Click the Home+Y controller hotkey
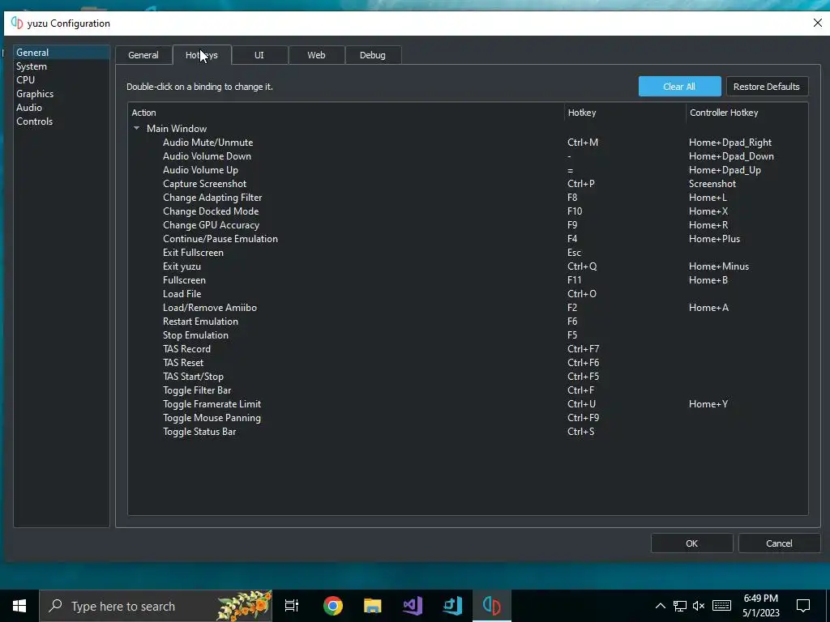 (708, 403)
